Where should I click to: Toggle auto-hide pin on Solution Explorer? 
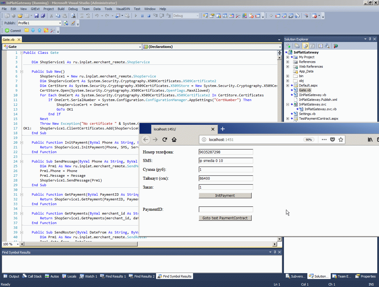click(370, 39)
